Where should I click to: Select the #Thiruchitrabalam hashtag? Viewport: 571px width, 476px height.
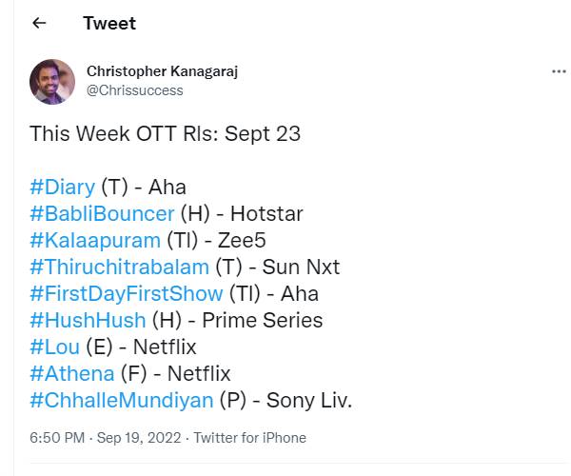point(120,267)
